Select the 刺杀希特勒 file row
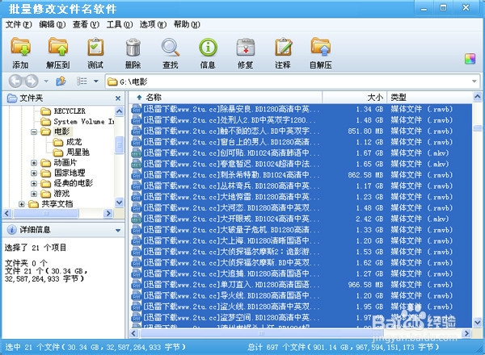 [x=302, y=175]
